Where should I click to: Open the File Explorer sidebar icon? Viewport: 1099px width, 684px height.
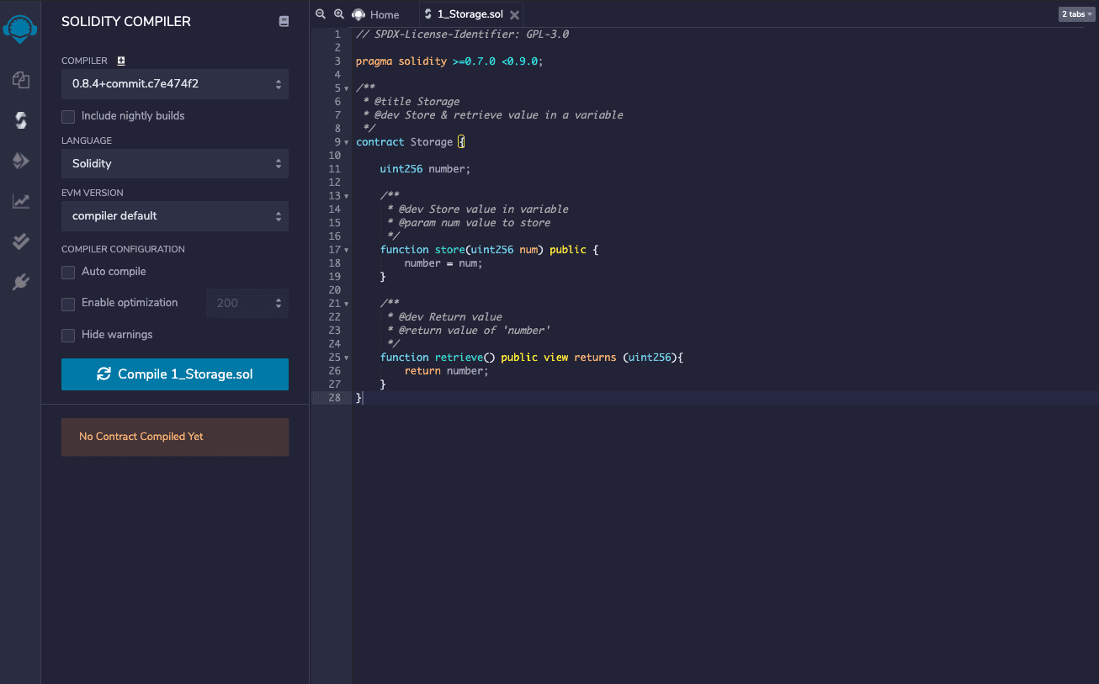pyautogui.click(x=21, y=80)
